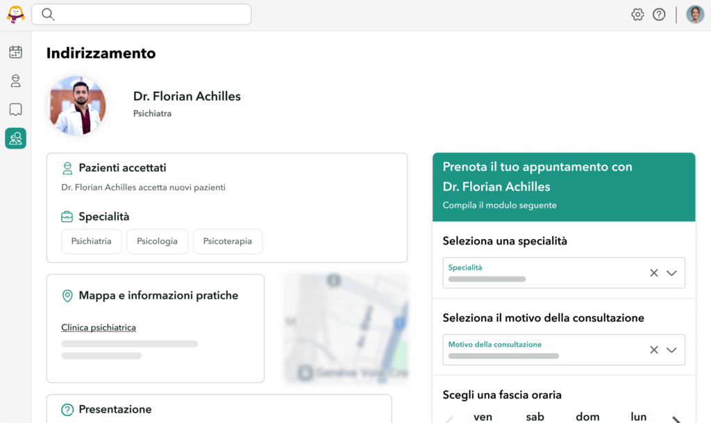
Task: Open the Calendar sidebar icon
Action: 15,51
